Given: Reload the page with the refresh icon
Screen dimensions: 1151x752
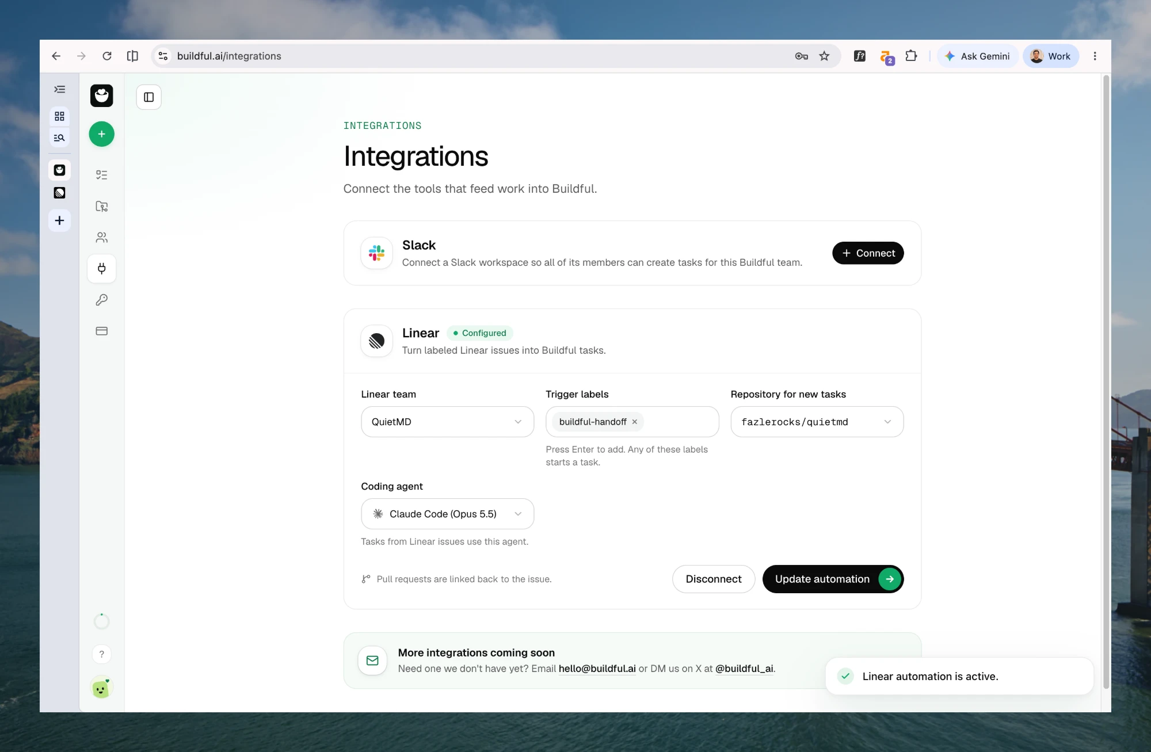Looking at the screenshot, I should tap(106, 56).
